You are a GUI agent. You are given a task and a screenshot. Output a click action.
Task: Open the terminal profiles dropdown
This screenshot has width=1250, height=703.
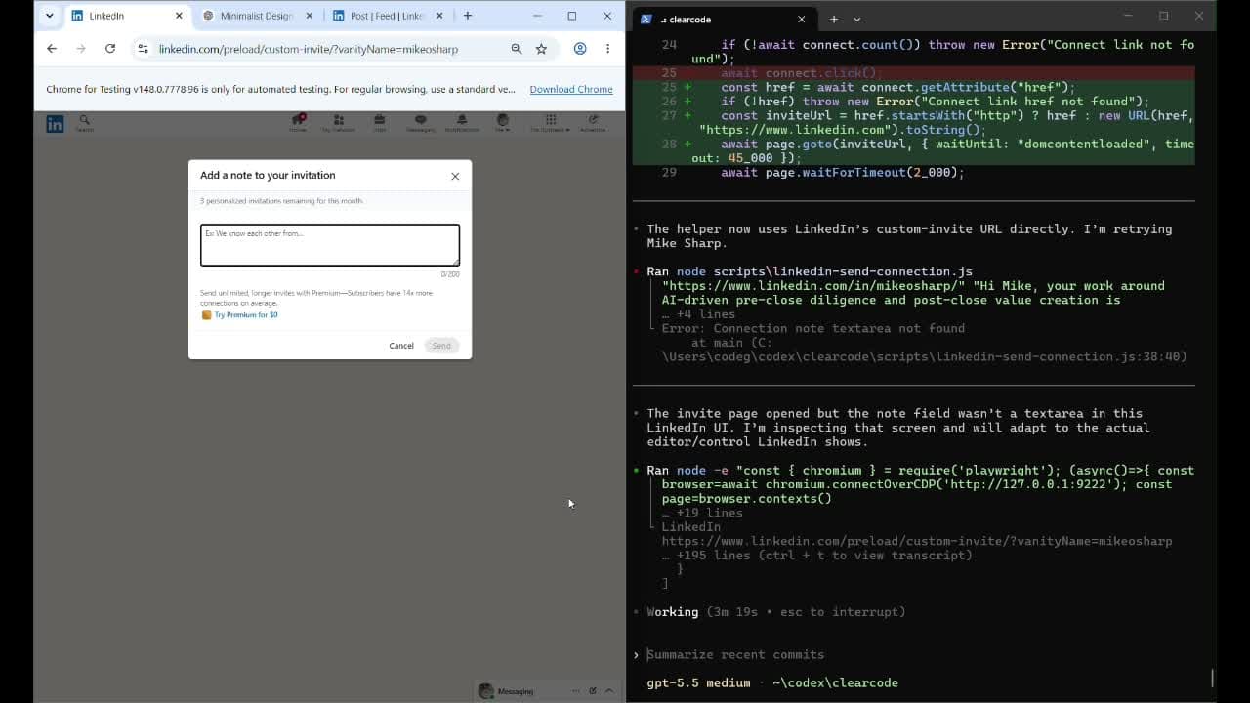tap(857, 19)
